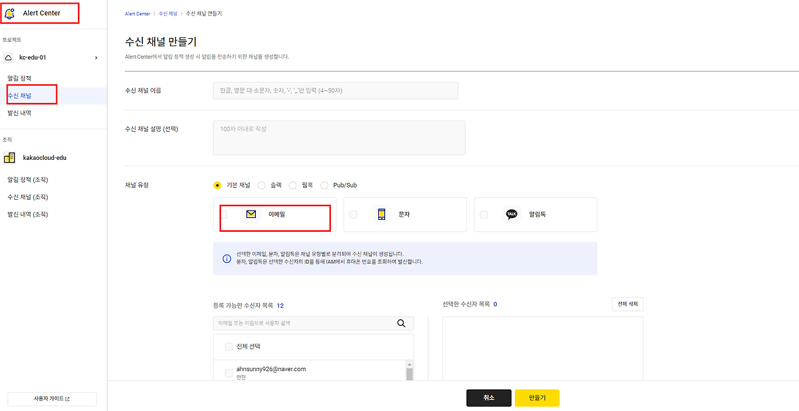This screenshot has width=799, height=411.
Task: Check the ahnsunny926@naver.com recipient checkbox
Action: pos(228,373)
